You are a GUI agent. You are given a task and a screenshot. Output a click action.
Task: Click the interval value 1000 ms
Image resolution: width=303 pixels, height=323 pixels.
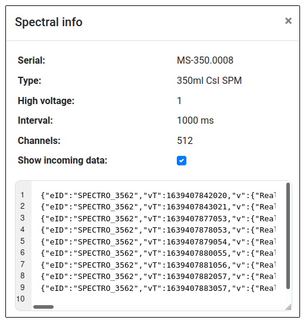point(195,121)
